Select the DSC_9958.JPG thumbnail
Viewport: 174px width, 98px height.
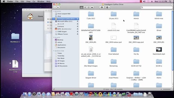tap(91, 38)
